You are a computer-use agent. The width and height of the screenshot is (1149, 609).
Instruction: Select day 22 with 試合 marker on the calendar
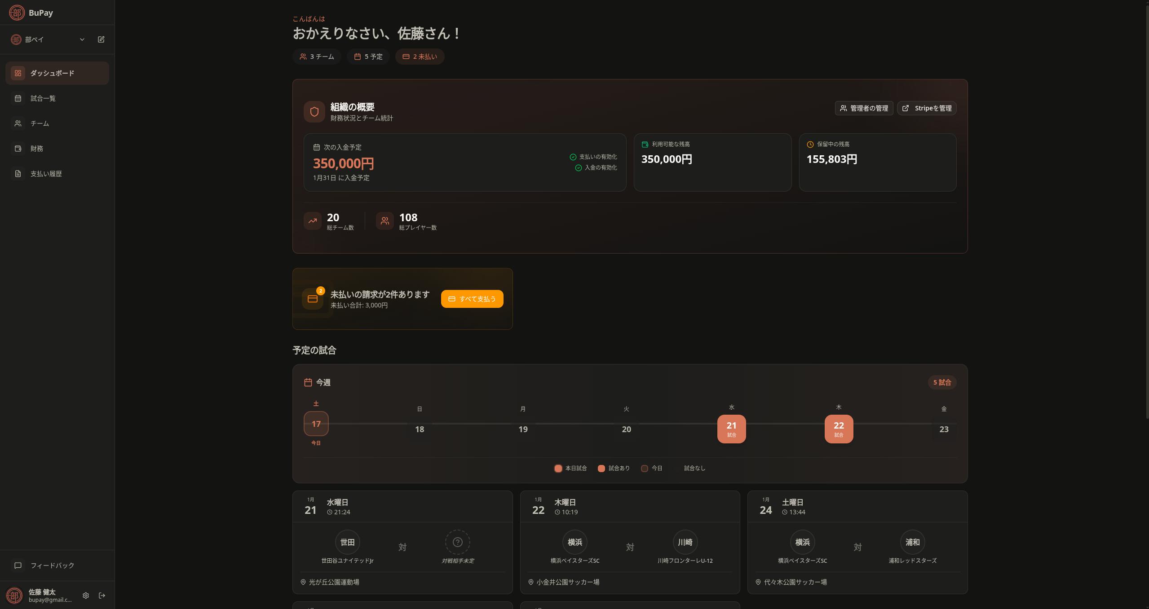838,428
